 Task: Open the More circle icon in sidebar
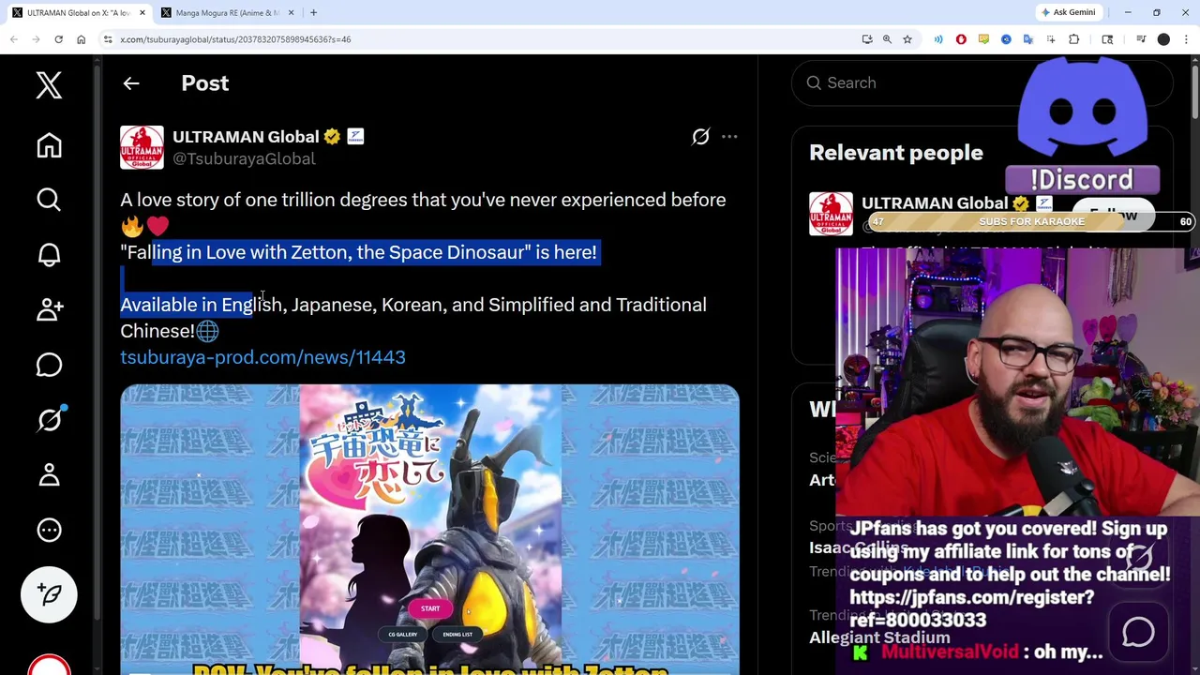pyautogui.click(x=49, y=530)
